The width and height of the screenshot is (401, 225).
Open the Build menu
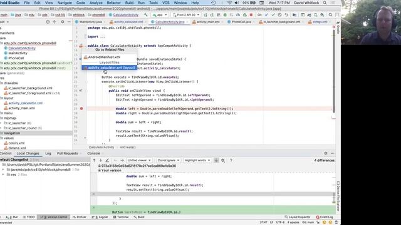click(129, 2)
